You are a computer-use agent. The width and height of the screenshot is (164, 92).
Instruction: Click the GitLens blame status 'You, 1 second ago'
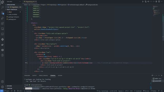pyautogui.click(x=102, y=91)
